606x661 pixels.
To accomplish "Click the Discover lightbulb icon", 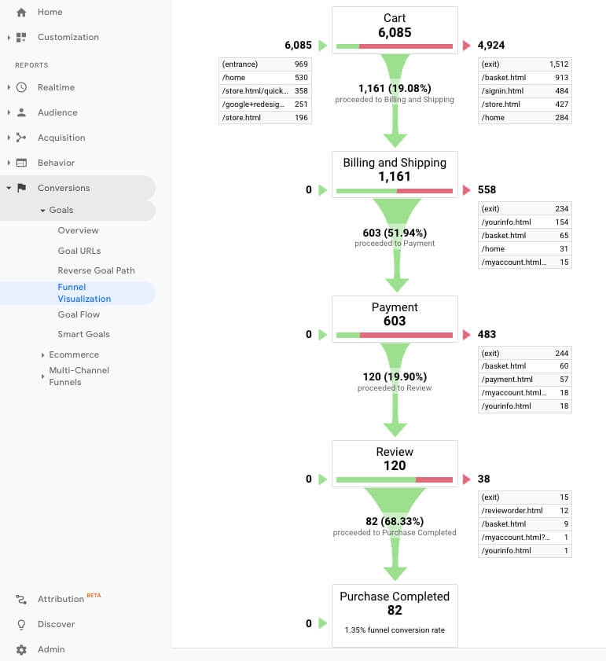I will [21, 624].
